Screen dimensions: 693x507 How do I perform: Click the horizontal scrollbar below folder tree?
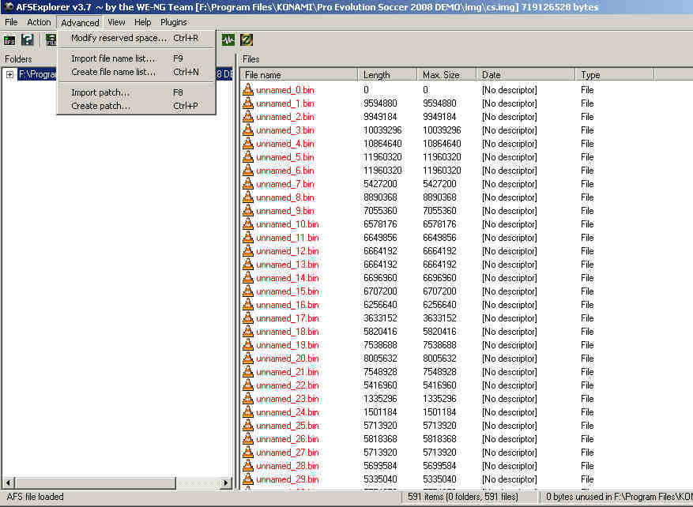click(119, 483)
